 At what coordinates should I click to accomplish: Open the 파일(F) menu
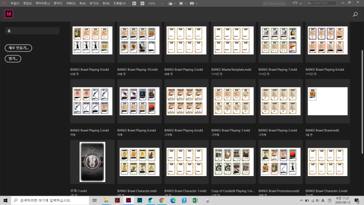pyautogui.click(x=15, y=3)
